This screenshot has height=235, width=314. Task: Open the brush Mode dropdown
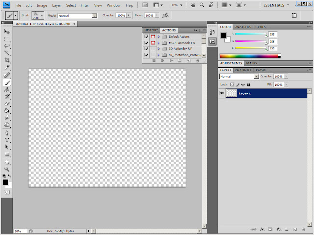point(94,16)
